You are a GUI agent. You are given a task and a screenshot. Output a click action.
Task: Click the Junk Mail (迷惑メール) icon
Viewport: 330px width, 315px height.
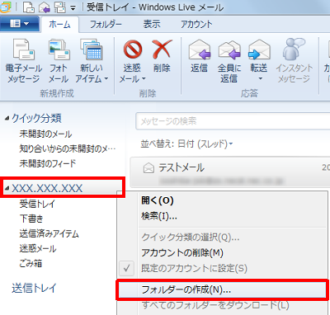pyautogui.click(x=133, y=49)
